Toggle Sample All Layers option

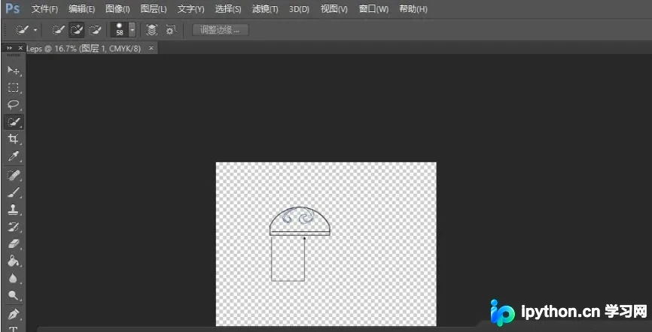(x=152, y=30)
